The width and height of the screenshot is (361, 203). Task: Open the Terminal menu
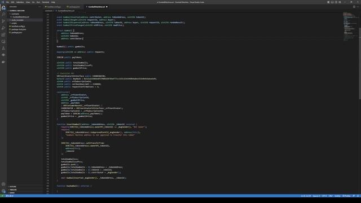[x=46, y=2]
